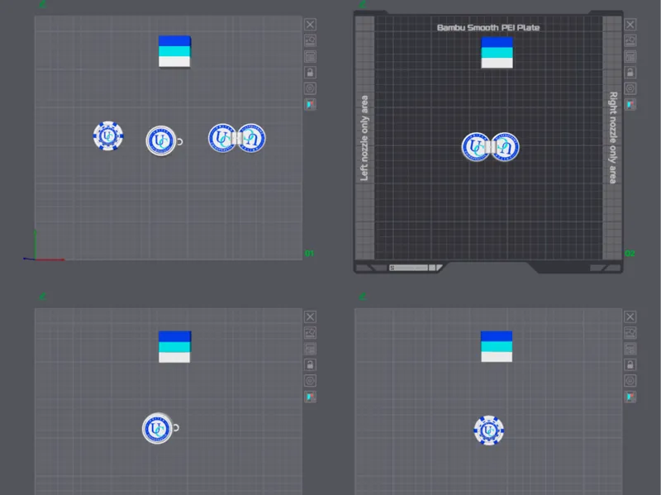This screenshot has width=661, height=495.
Task: Open filament map icon on bottom-right plate
Action: point(630,397)
